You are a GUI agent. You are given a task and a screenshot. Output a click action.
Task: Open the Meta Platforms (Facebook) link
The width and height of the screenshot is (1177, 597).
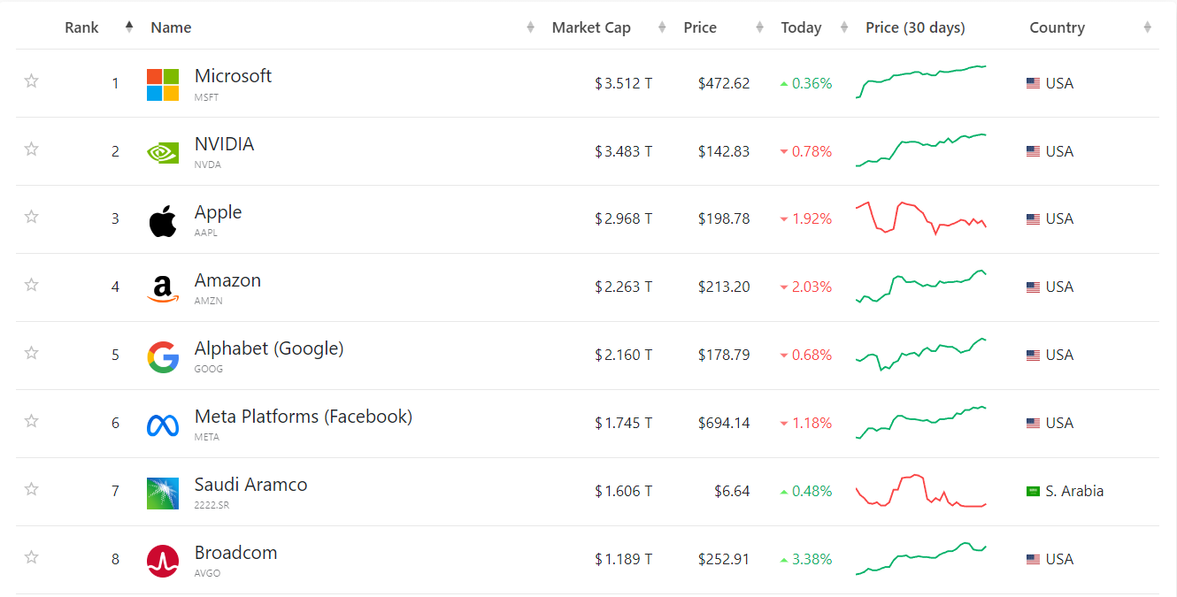click(x=304, y=417)
